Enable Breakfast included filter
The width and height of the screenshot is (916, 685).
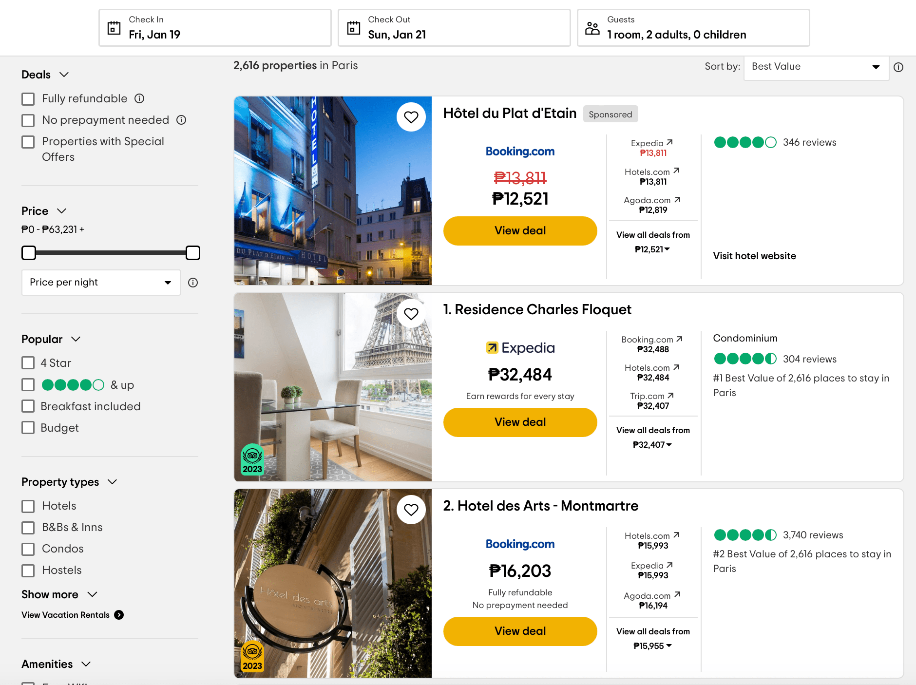point(28,406)
